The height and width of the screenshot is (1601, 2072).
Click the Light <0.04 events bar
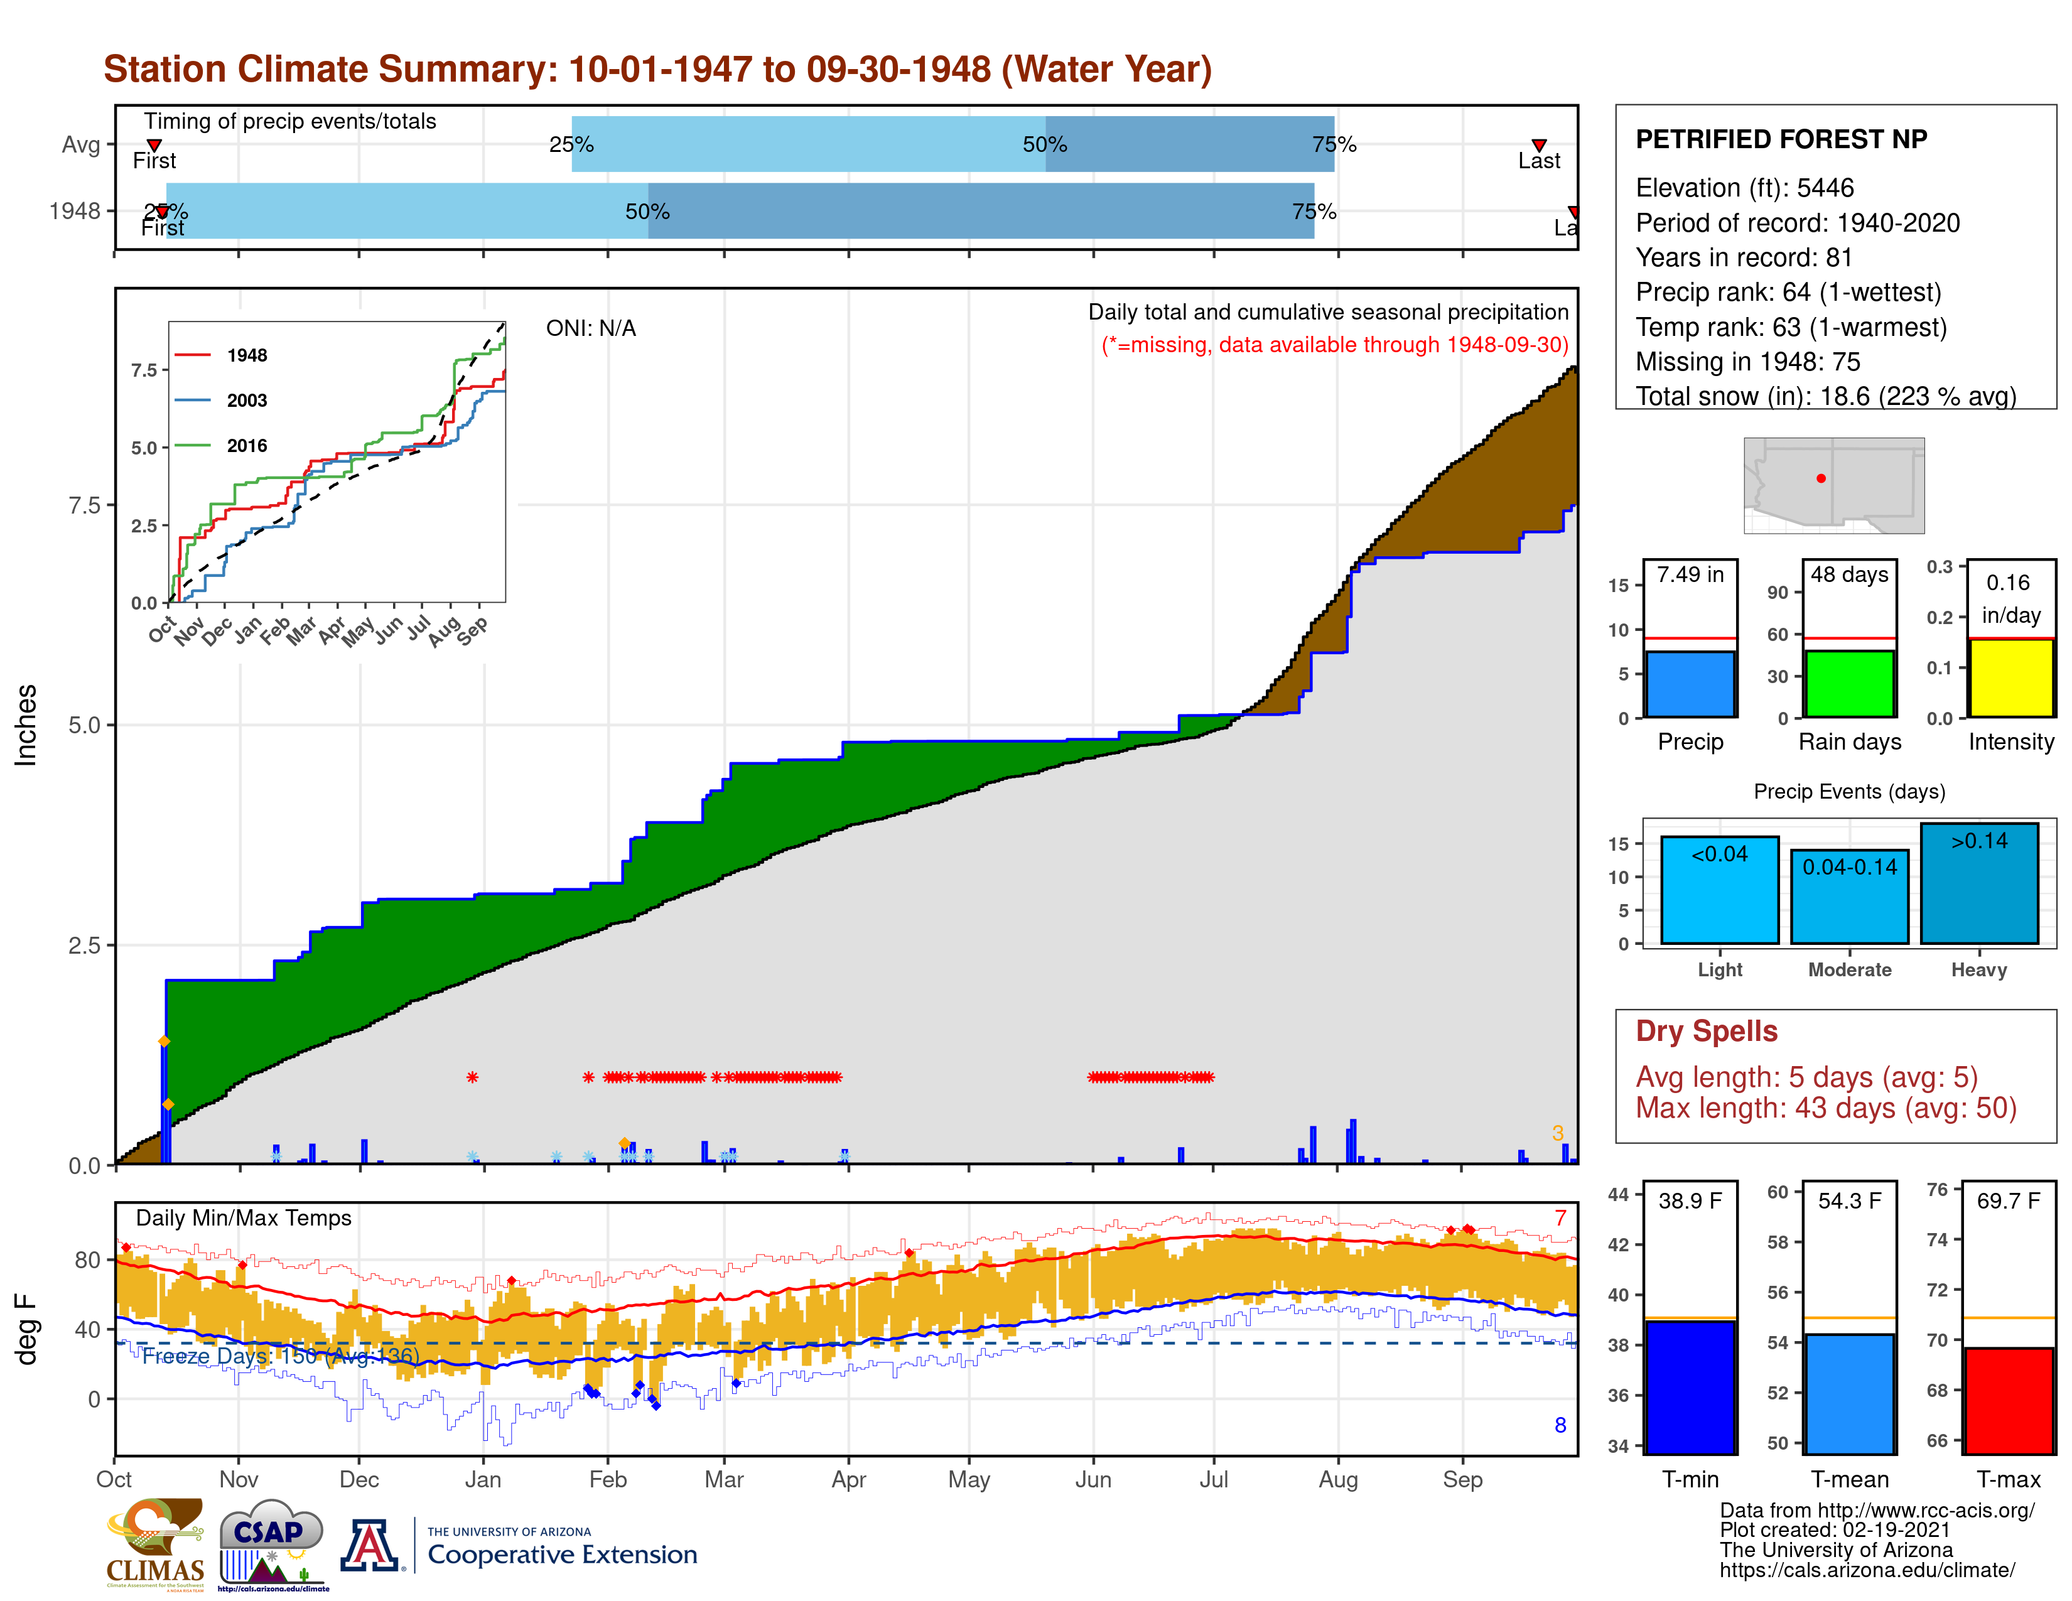click(1720, 890)
